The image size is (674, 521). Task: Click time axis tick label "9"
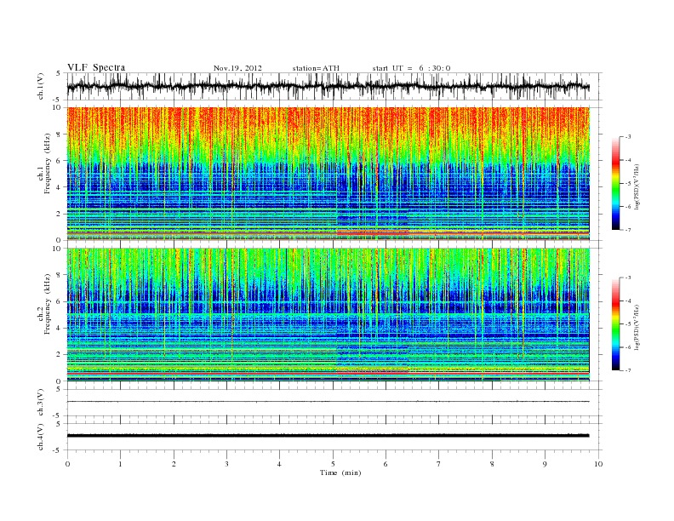[x=545, y=464]
